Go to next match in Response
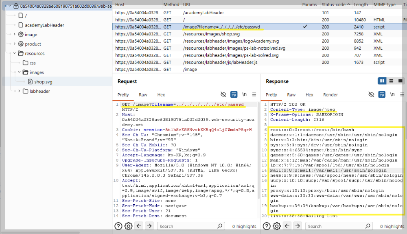This screenshot has height=234, width=407. (x=298, y=226)
